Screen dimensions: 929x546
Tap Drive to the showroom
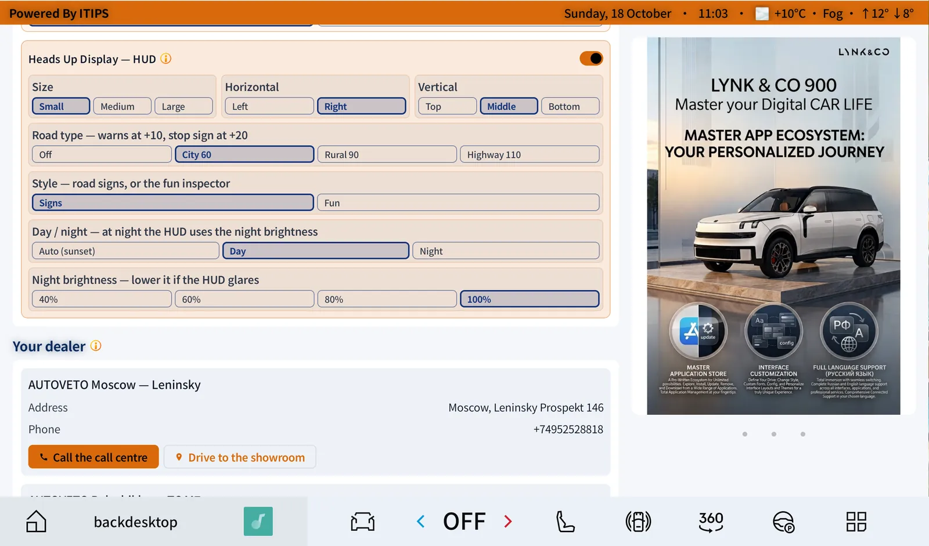click(240, 457)
